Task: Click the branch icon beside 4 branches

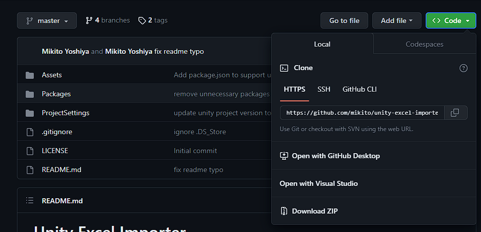Action: point(89,20)
